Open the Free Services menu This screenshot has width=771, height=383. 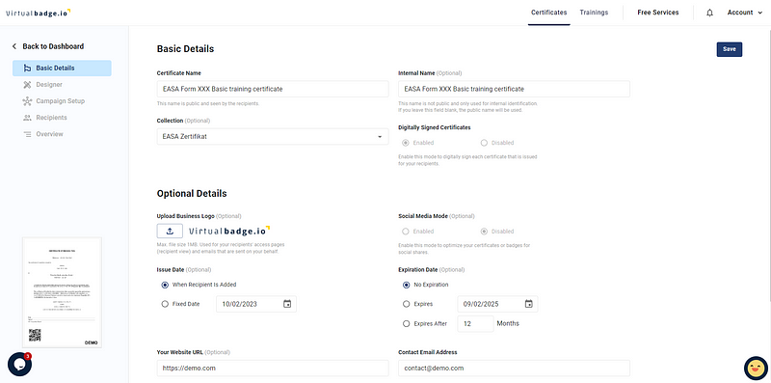tap(658, 13)
